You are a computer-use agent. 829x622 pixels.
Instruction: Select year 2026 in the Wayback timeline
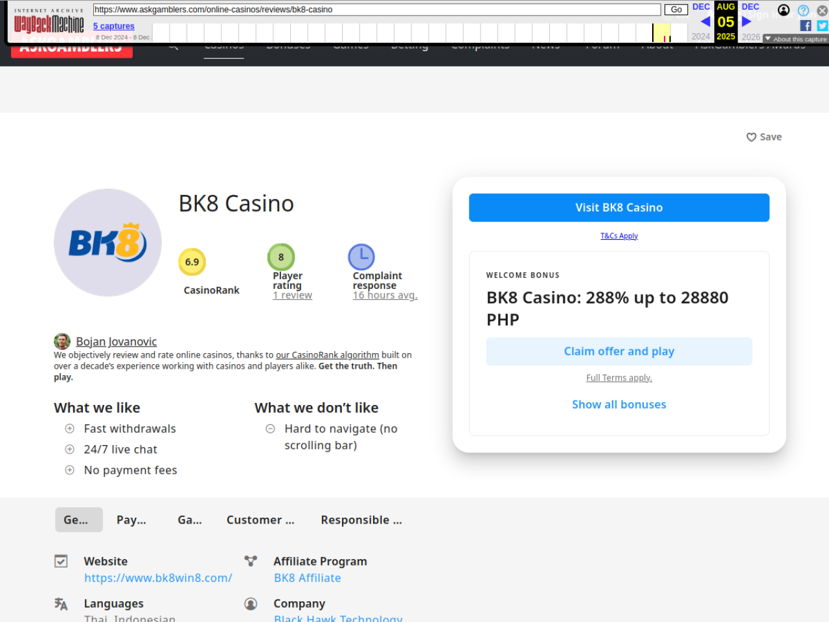click(751, 37)
